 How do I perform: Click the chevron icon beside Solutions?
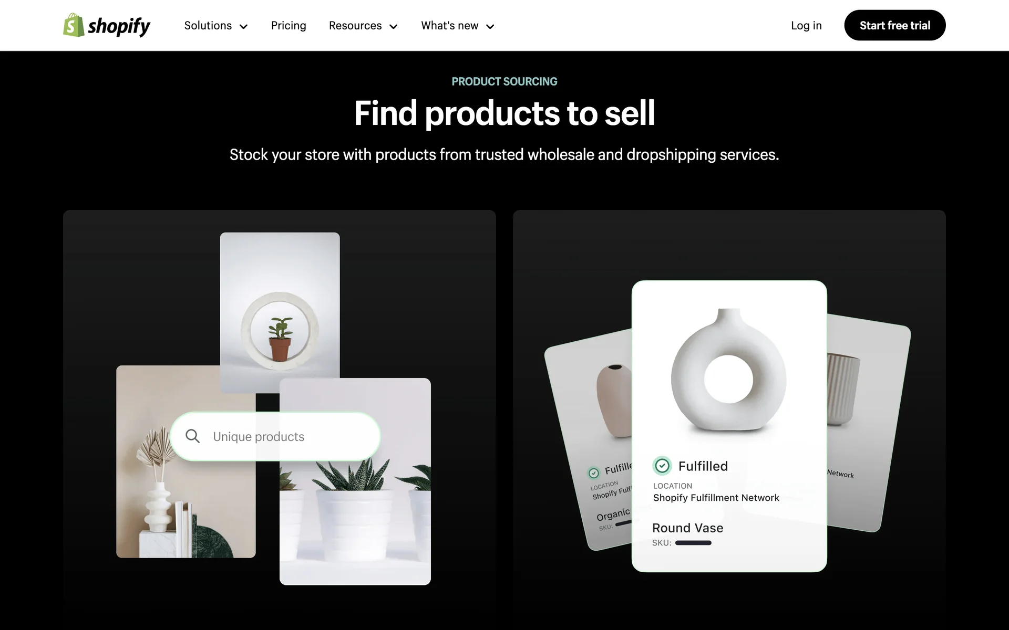pos(243,26)
